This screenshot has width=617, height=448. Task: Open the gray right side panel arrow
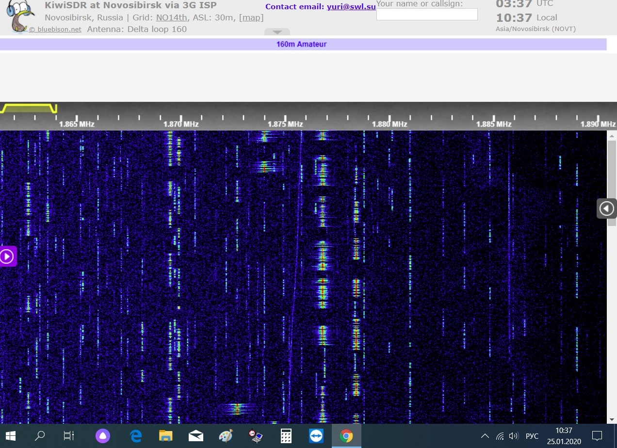606,208
